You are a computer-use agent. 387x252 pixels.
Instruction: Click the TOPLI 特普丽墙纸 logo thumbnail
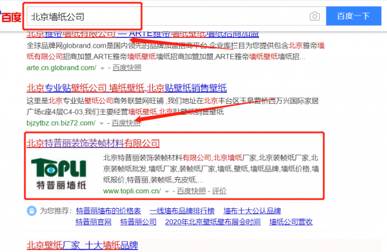tap(59, 174)
